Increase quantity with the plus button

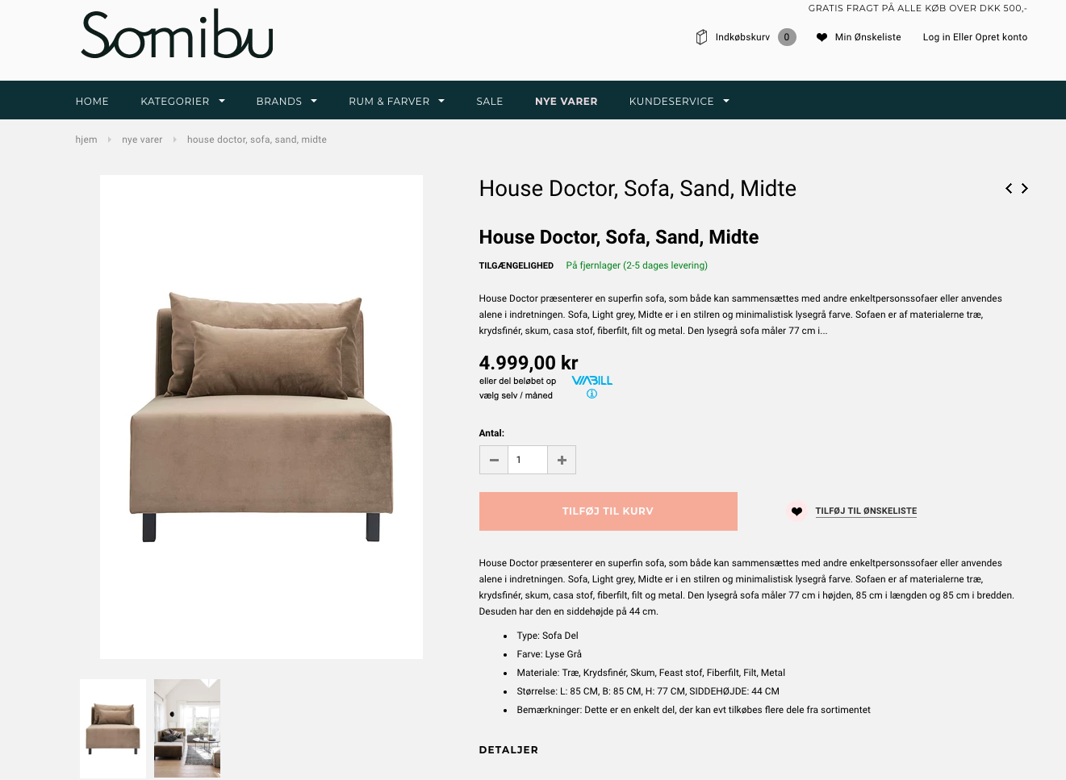(562, 460)
